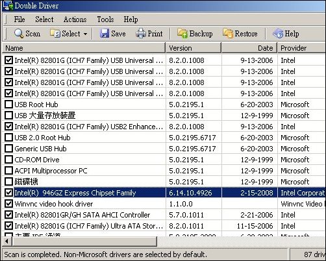Check the USB Root Hub checkbox
The height and width of the screenshot is (261, 326).
click(x=8, y=105)
